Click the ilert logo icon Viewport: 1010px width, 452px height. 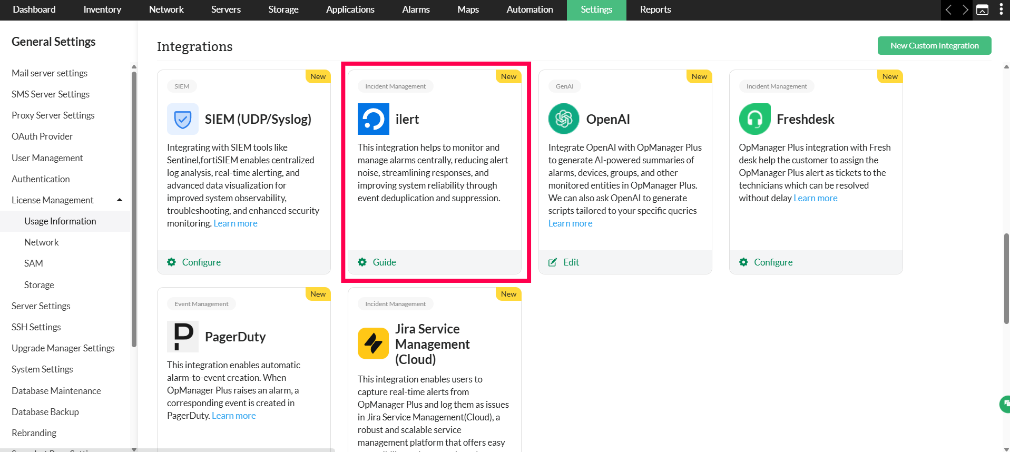(x=374, y=119)
